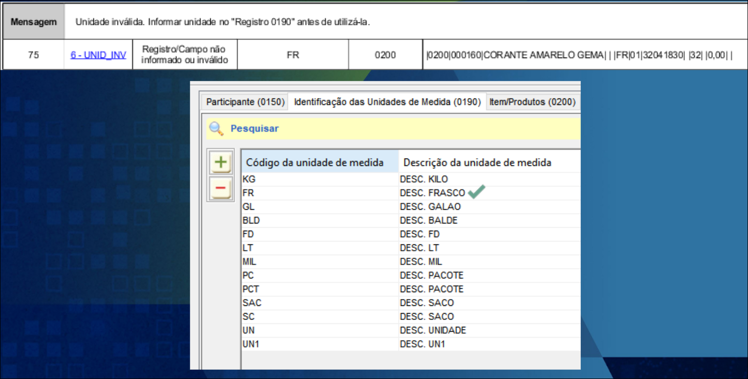Select the BLD unit code cell
Image resolution: width=748 pixels, height=379 pixels.
[320, 220]
